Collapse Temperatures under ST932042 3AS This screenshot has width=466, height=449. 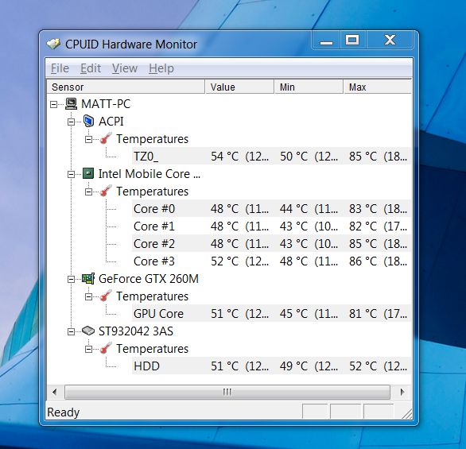(88, 349)
